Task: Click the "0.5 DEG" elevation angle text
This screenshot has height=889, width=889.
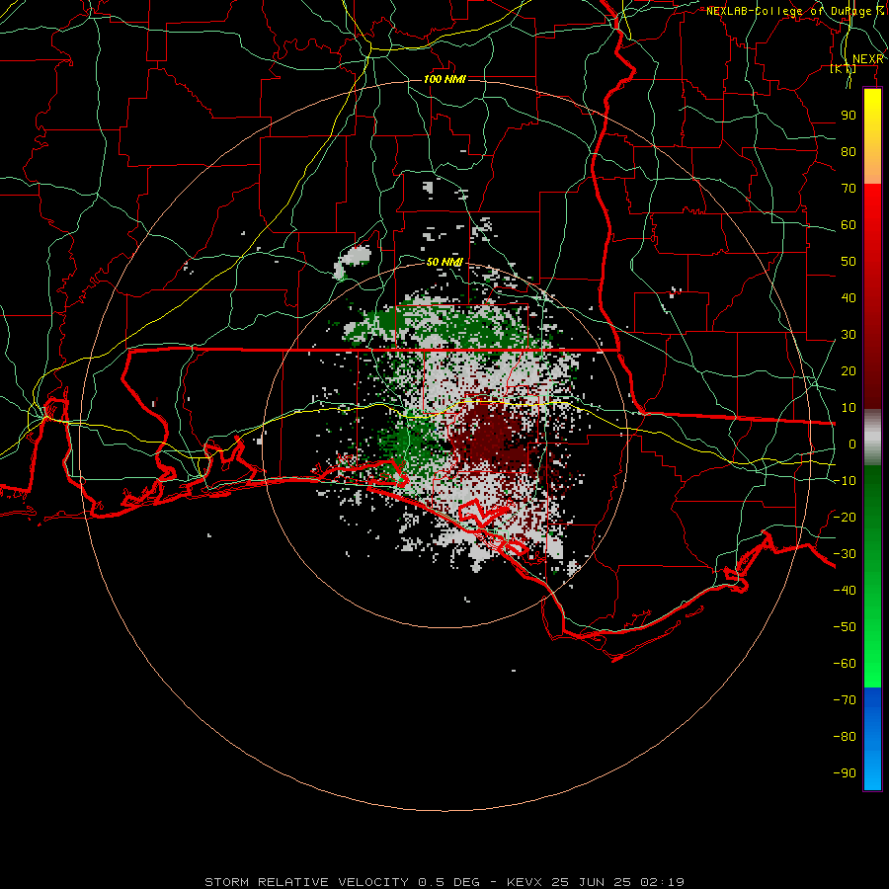Action: click(449, 882)
